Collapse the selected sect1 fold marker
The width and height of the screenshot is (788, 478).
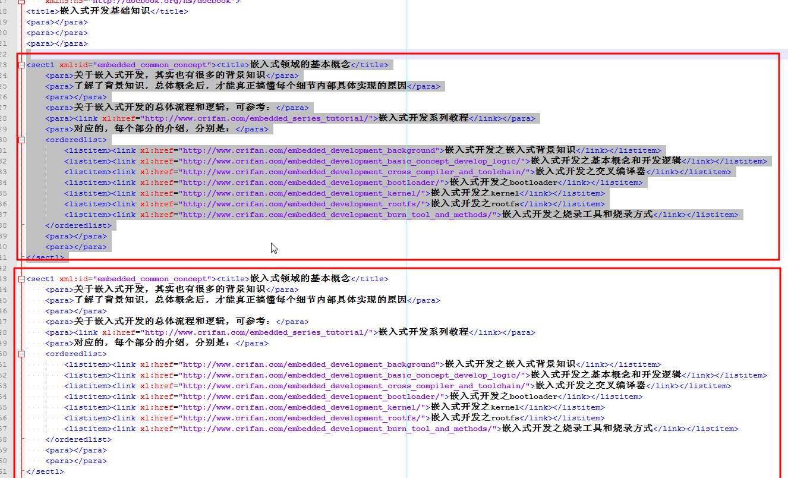[22, 65]
